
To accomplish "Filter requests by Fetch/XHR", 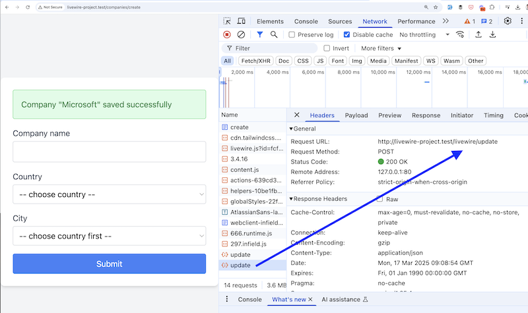I will click(256, 61).
